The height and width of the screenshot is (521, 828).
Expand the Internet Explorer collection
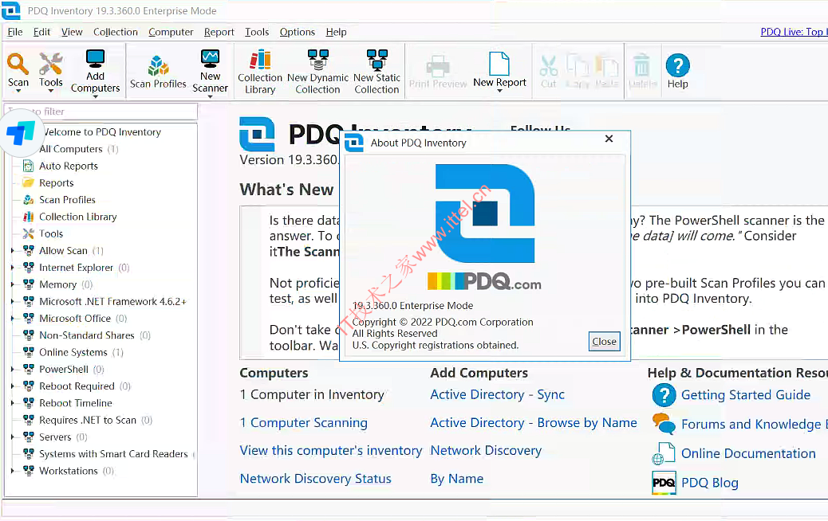click(x=13, y=268)
